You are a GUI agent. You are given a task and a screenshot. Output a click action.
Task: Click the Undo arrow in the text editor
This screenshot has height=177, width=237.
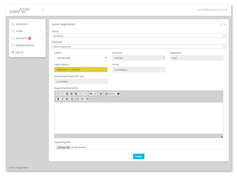pos(81,94)
